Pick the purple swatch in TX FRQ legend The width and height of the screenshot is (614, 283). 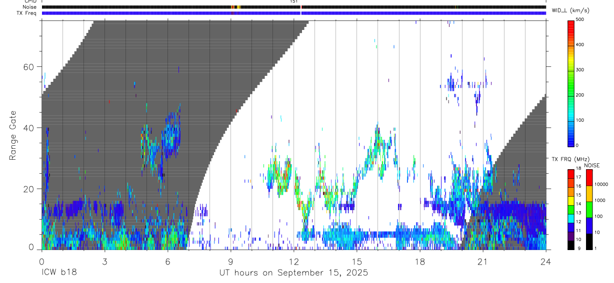tap(571, 236)
